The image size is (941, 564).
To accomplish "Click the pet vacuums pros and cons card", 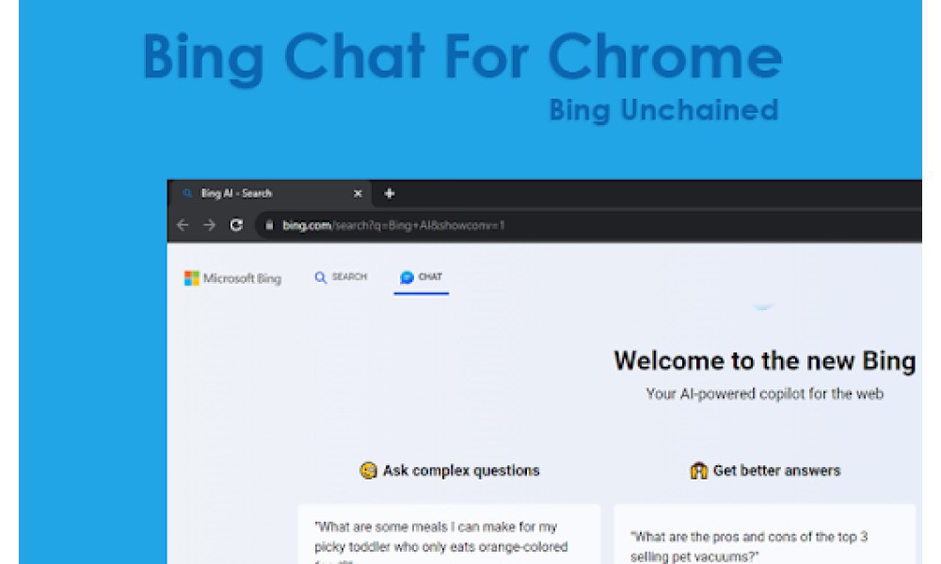I will (x=764, y=534).
